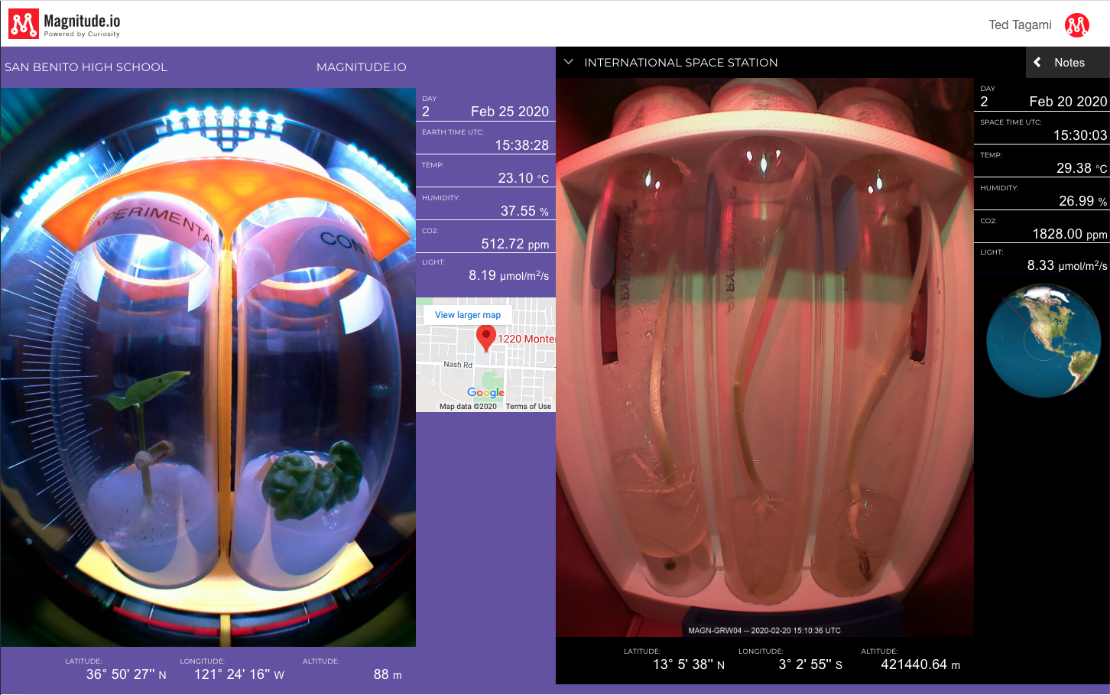1110x695 pixels.
Task: Open View larger map link
Action: [468, 315]
